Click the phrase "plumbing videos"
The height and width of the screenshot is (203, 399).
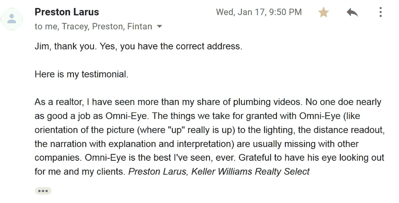pos(267,102)
